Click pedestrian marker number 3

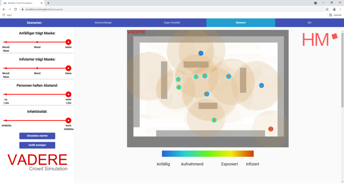(x=214, y=120)
